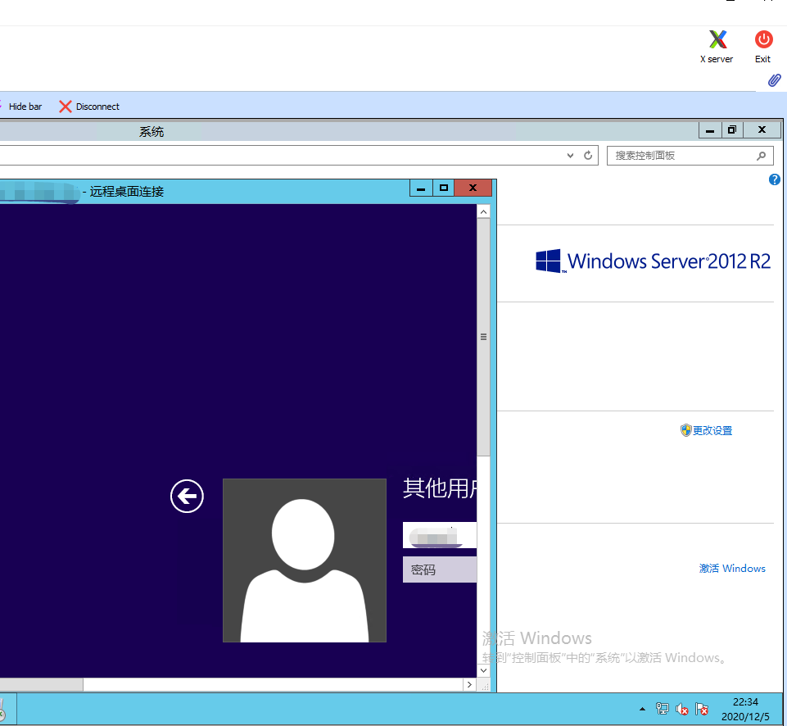Image resolution: width=787 pixels, height=726 pixels.
Task: Show hidden system tray icons
Action: (642, 709)
